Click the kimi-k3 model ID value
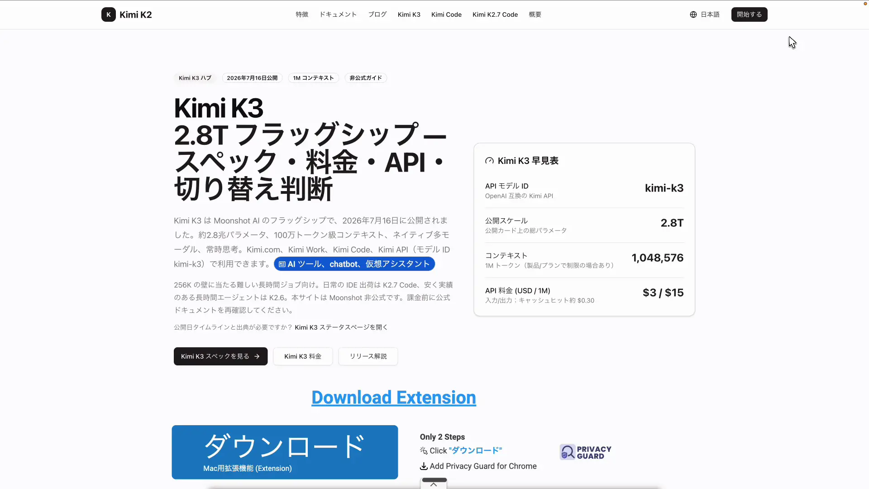 tap(664, 188)
